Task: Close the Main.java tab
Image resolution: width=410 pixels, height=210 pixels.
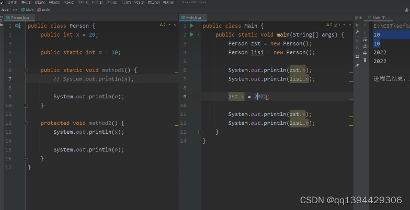Action: [x=204, y=18]
